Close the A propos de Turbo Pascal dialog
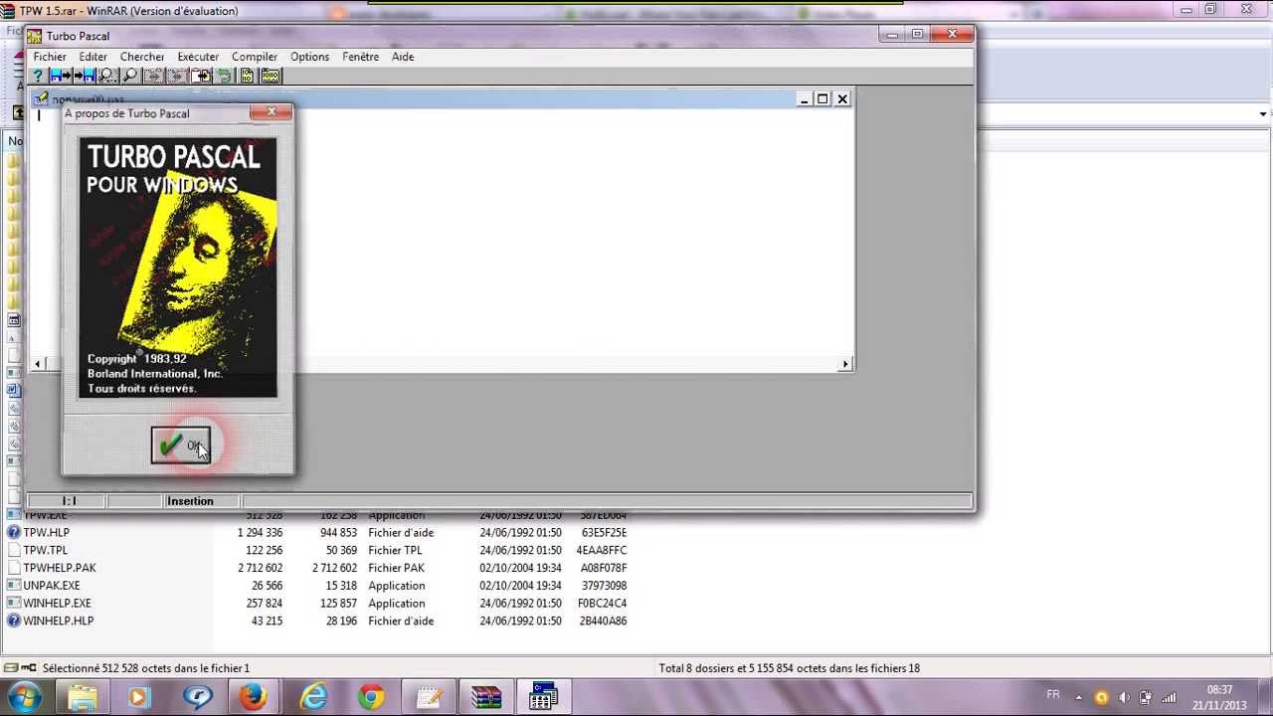The height and width of the screenshot is (716, 1273). [x=272, y=112]
